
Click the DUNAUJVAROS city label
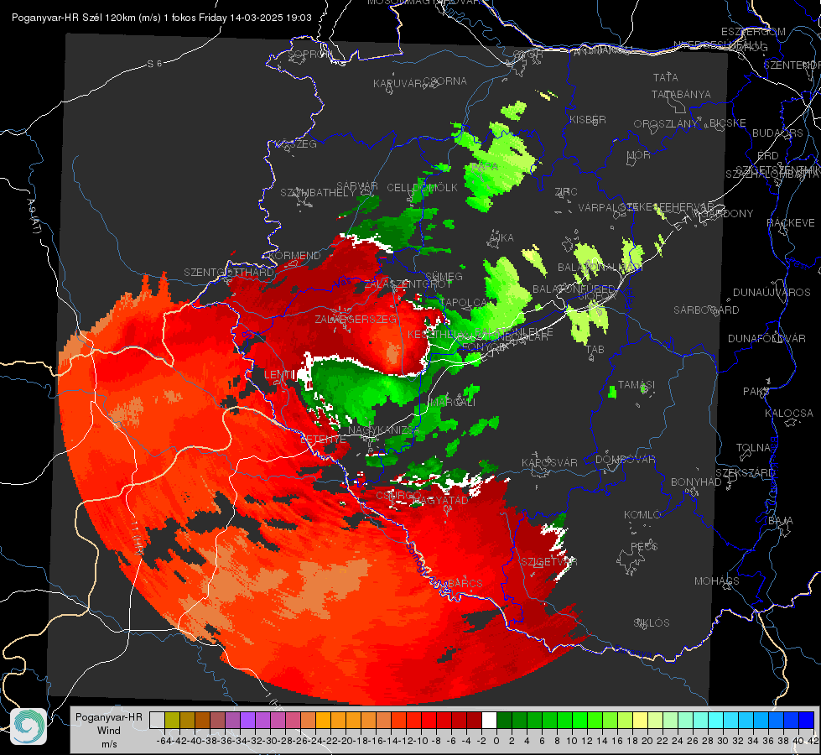(772, 293)
